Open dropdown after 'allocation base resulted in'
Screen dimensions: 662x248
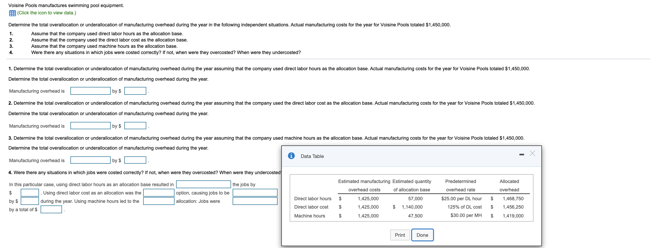tap(203, 184)
